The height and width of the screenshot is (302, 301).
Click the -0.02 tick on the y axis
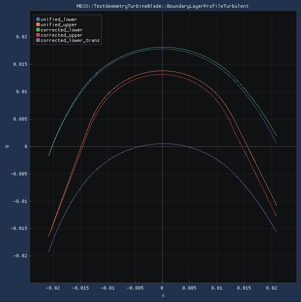[21, 256]
